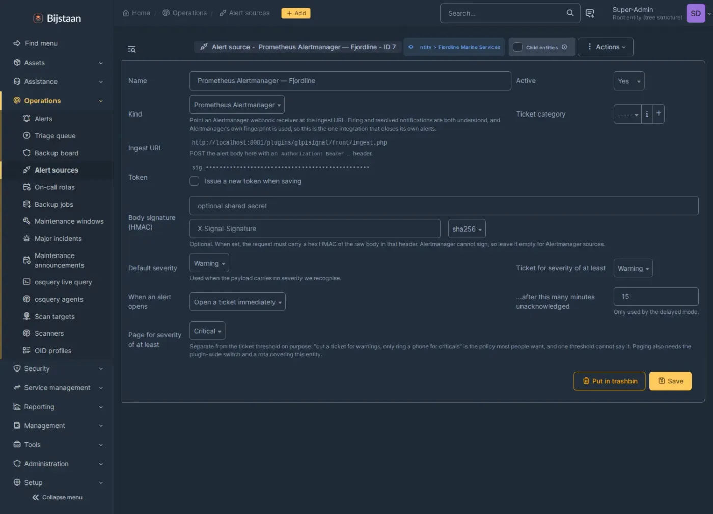Click the Ticket category plus add icon
The image size is (713, 514).
coord(659,113)
